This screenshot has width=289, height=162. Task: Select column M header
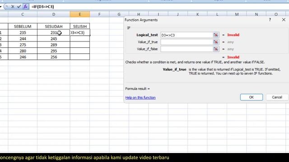click(x=237, y=14)
